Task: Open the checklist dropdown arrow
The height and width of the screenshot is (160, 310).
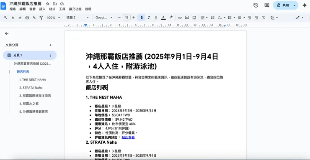Action: [225, 18]
